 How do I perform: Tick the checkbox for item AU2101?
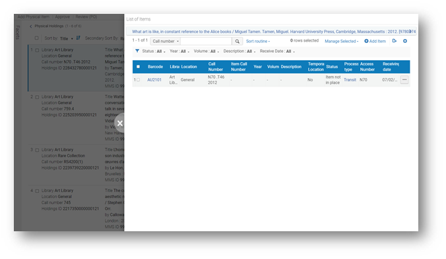(139, 80)
